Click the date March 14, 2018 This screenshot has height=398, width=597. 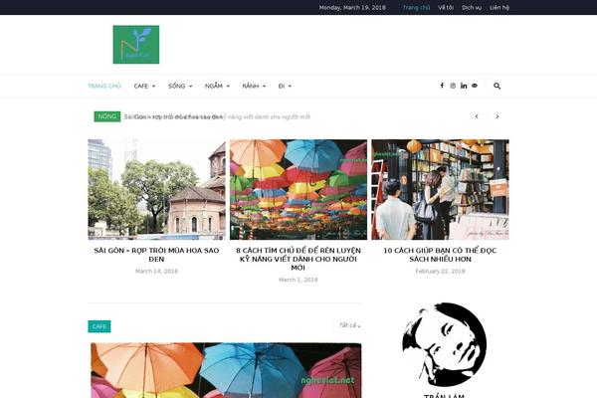click(156, 272)
